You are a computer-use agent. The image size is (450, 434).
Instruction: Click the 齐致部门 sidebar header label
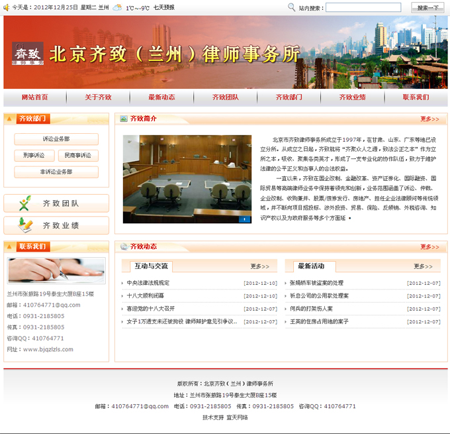33,119
